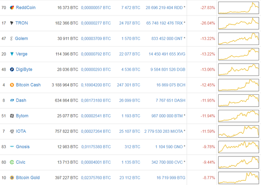Click the Bytom logo icon

(12, 116)
